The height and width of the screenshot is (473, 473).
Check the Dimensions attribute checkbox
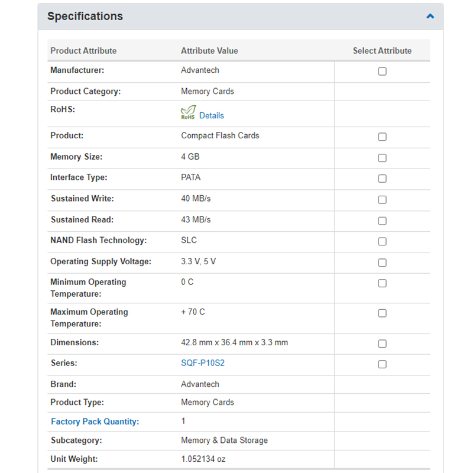[x=382, y=344]
